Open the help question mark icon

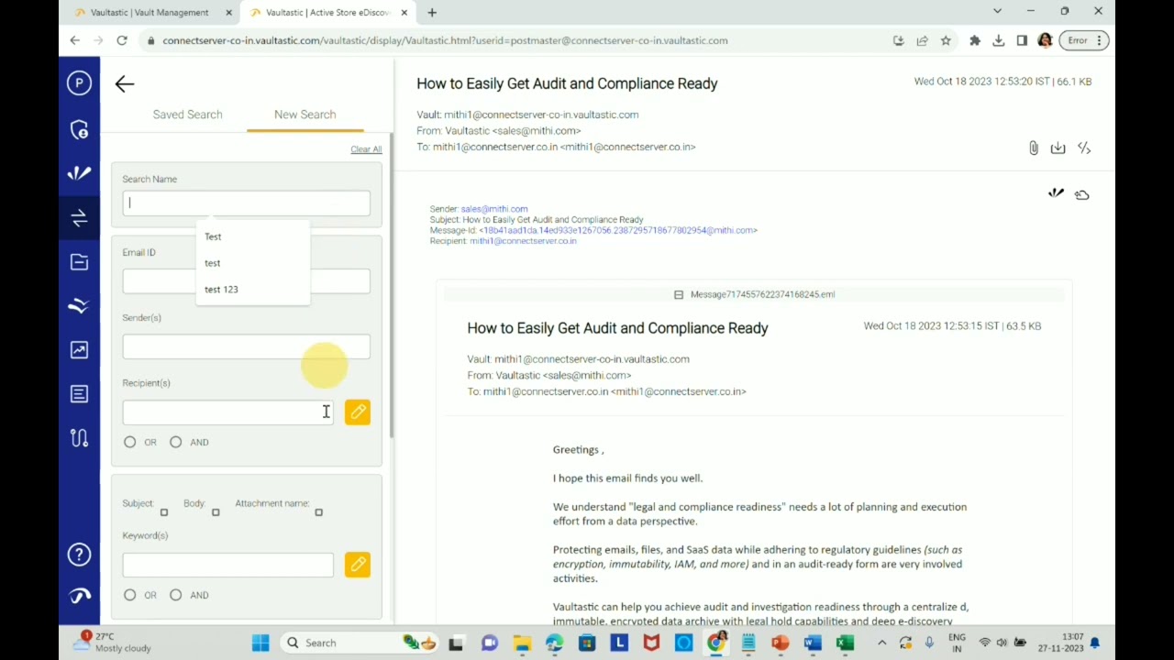coord(79,555)
